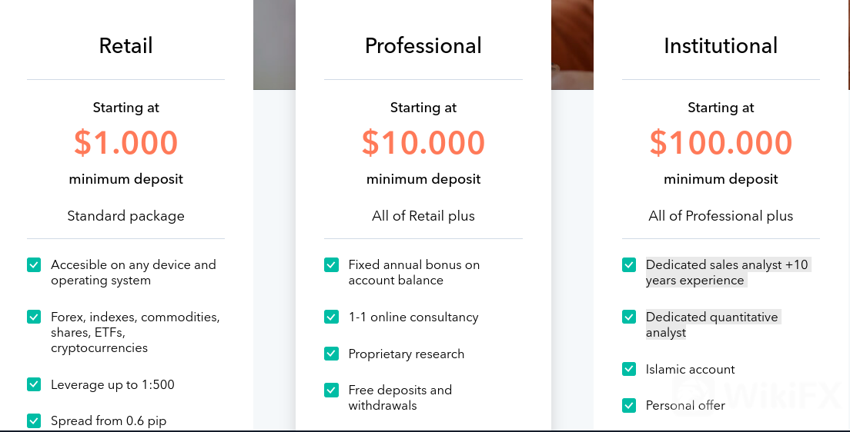Viewport: 850px width, 432px height.
Task: Select the Institutional plan heading
Action: pos(721,45)
